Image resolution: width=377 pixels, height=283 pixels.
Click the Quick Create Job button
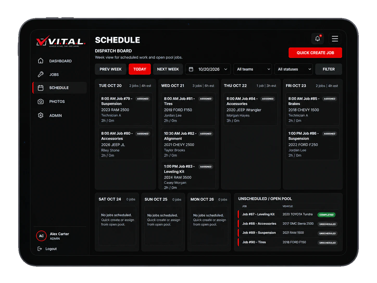click(315, 53)
